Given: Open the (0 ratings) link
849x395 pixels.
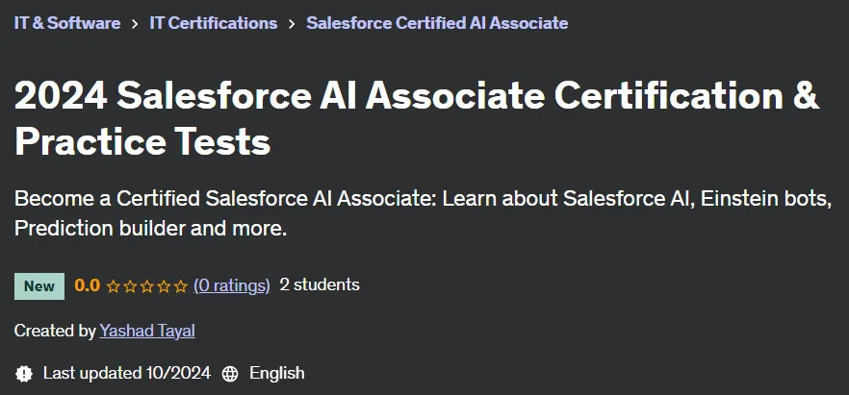Looking at the screenshot, I should [x=232, y=285].
